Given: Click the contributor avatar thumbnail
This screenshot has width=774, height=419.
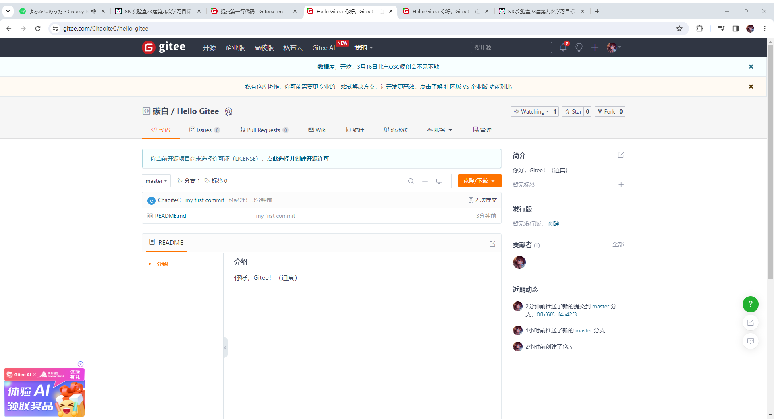Looking at the screenshot, I should click(x=519, y=262).
